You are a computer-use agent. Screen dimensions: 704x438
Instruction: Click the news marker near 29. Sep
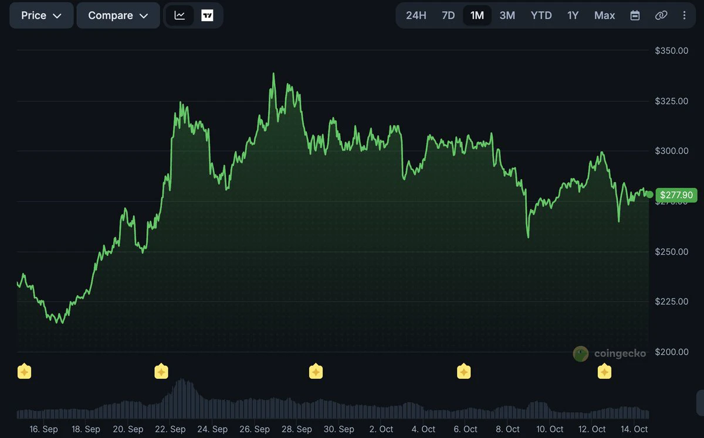(x=316, y=371)
